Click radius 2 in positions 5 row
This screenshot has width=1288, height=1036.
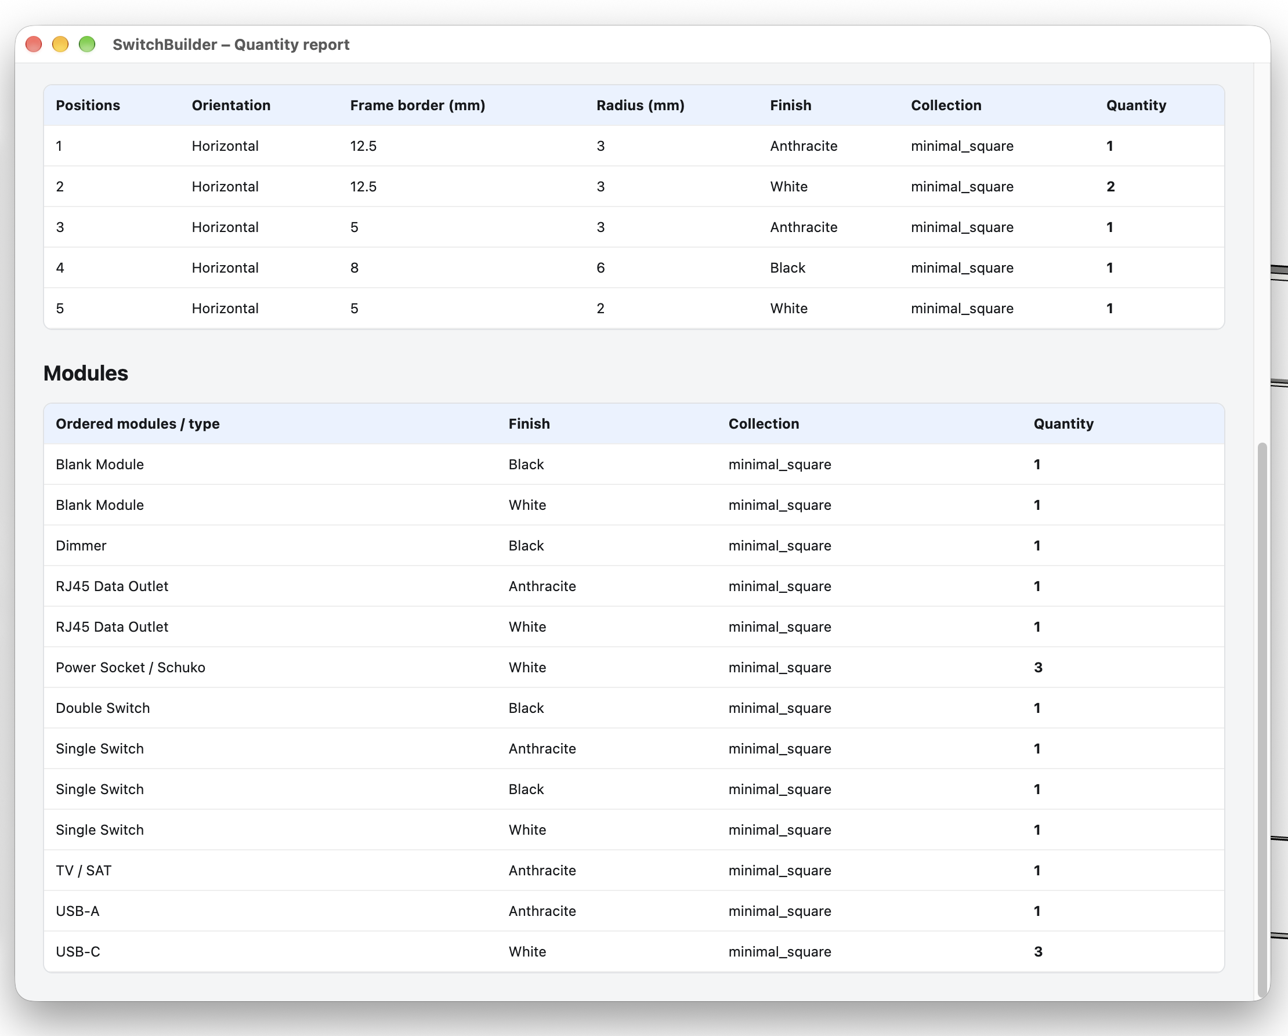click(600, 309)
